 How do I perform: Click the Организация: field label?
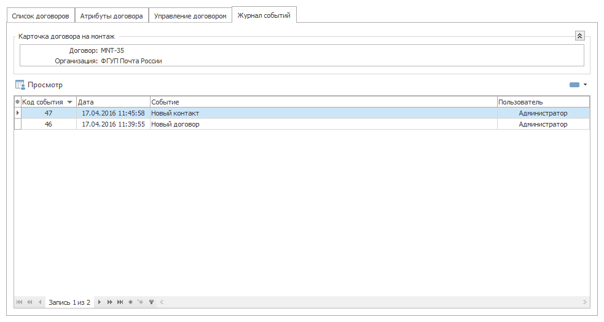(x=76, y=61)
